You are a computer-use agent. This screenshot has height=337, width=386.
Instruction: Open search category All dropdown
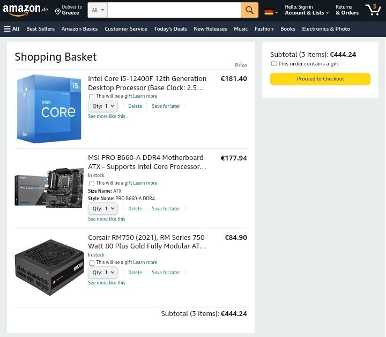pos(98,10)
